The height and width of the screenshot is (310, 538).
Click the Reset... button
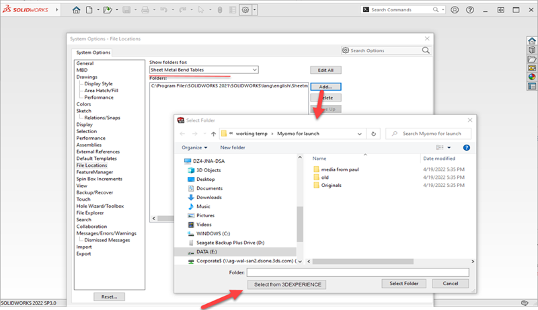(109, 297)
